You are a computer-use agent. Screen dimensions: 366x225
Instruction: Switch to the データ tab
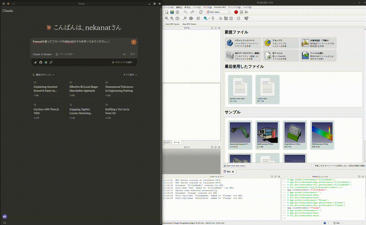pos(177,142)
